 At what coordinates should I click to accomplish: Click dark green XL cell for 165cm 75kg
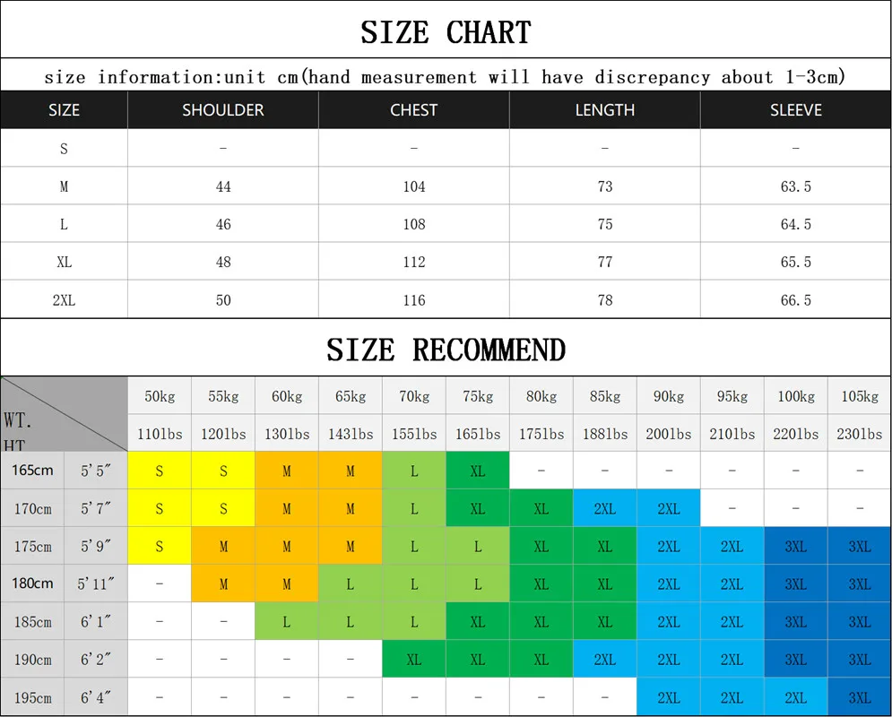[478, 471]
